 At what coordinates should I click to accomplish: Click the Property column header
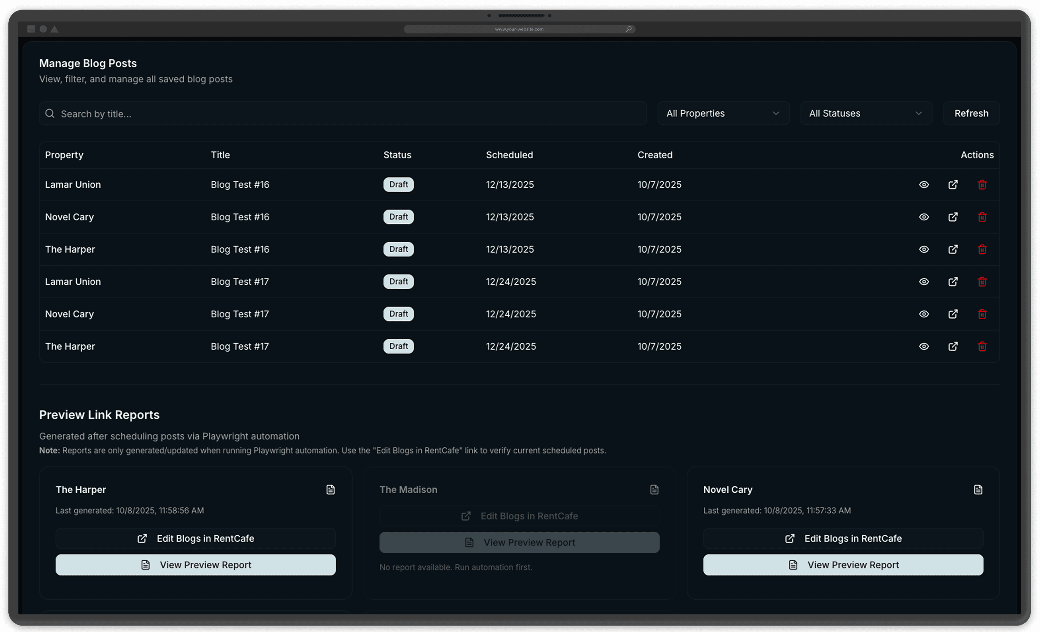click(64, 155)
